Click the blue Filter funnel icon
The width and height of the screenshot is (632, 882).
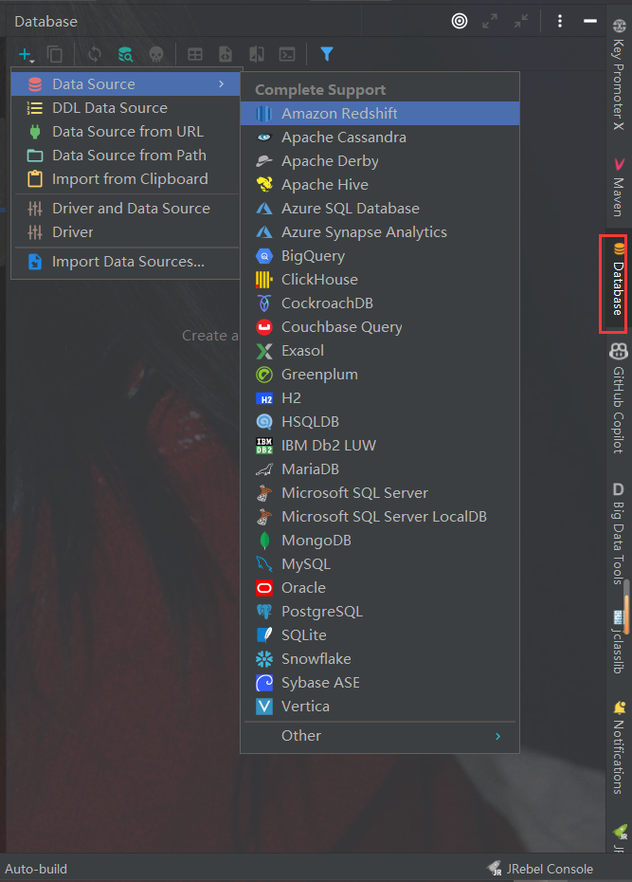(x=326, y=54)
